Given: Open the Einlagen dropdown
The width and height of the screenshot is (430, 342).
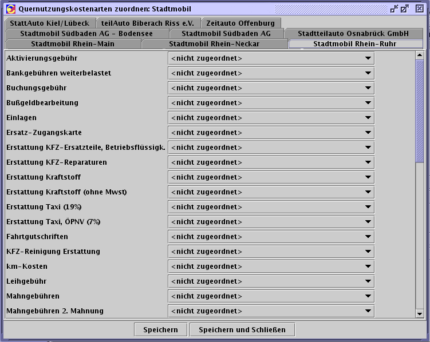Looking at the screenshot, I should click(x=271, y=117).
